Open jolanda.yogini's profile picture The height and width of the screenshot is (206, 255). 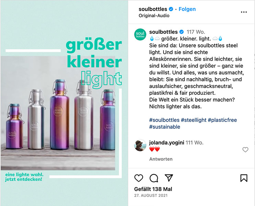coord(140,145)
